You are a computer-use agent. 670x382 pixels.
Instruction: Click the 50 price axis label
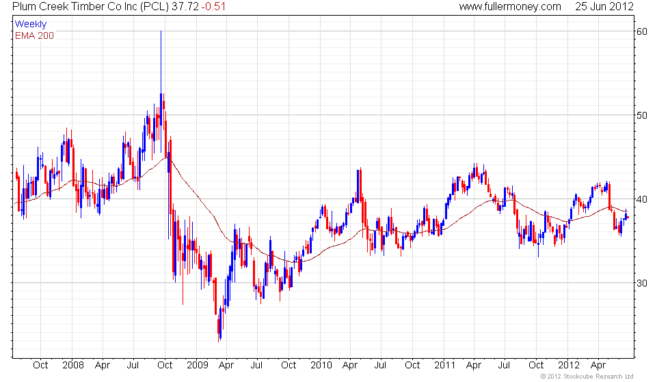pos(642,115)
